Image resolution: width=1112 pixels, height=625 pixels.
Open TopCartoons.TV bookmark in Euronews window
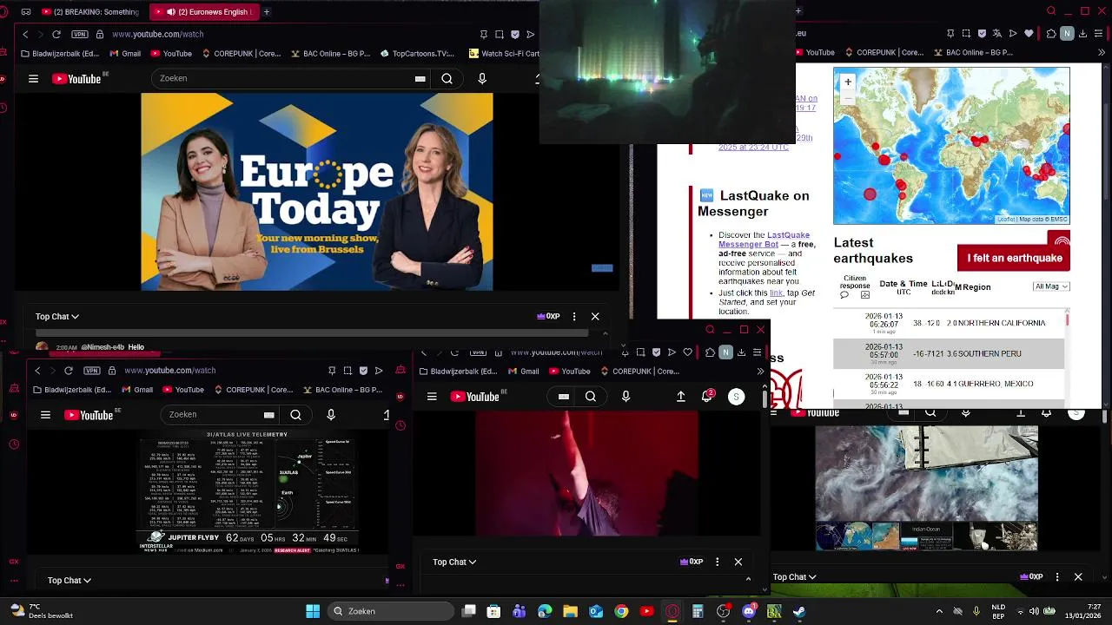coord(416,53)
